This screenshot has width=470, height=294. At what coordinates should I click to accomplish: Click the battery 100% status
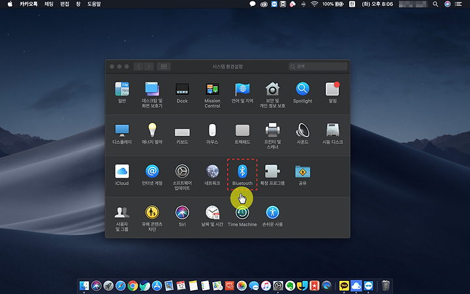click(333, 4)
